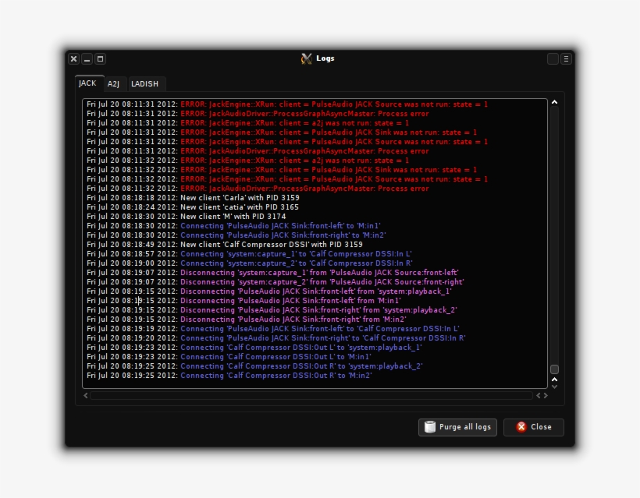Image resolution: width=640 pixels, height=498 pixels.
Task: Click the down arrow below the vertical scrollbar
Action: (x=554, y=386)
